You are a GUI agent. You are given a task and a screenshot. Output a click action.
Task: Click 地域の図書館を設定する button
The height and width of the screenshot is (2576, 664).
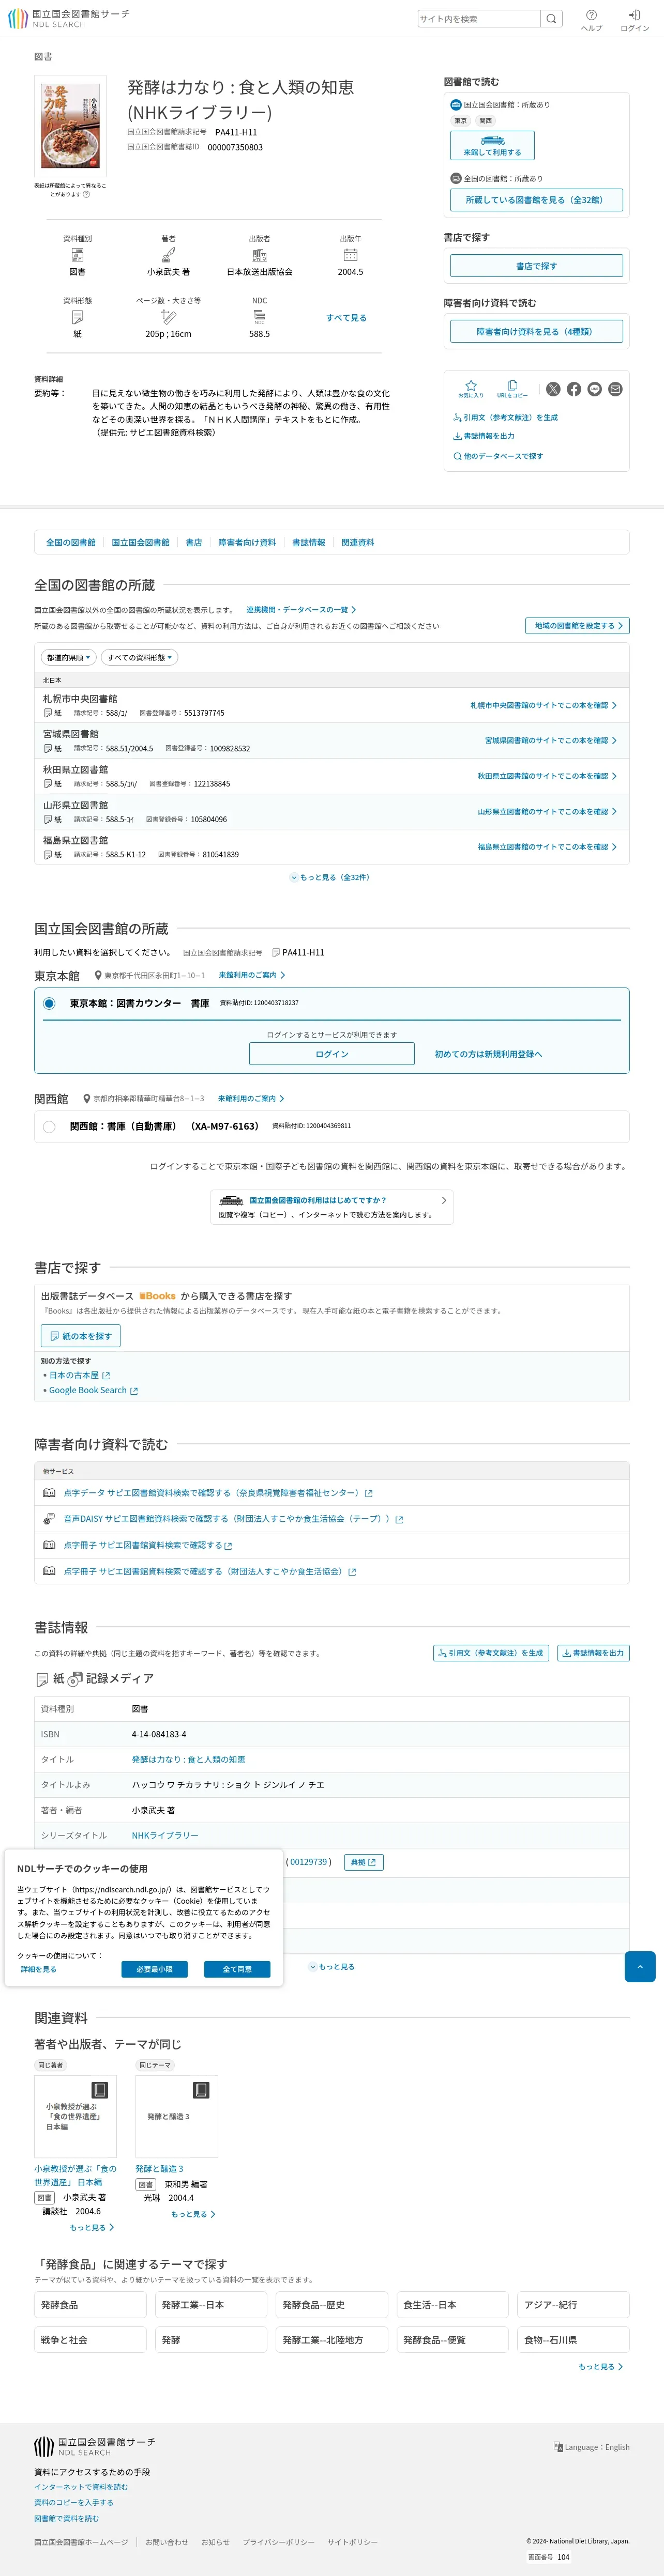pos(577,626)
